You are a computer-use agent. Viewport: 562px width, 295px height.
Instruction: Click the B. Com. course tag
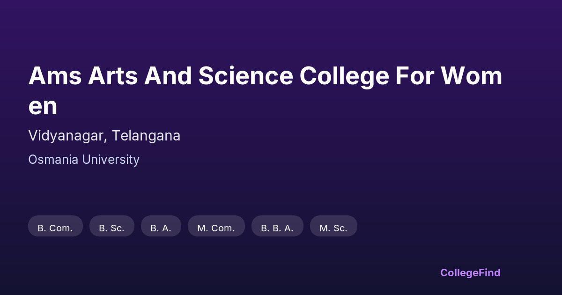click(55, 228)
